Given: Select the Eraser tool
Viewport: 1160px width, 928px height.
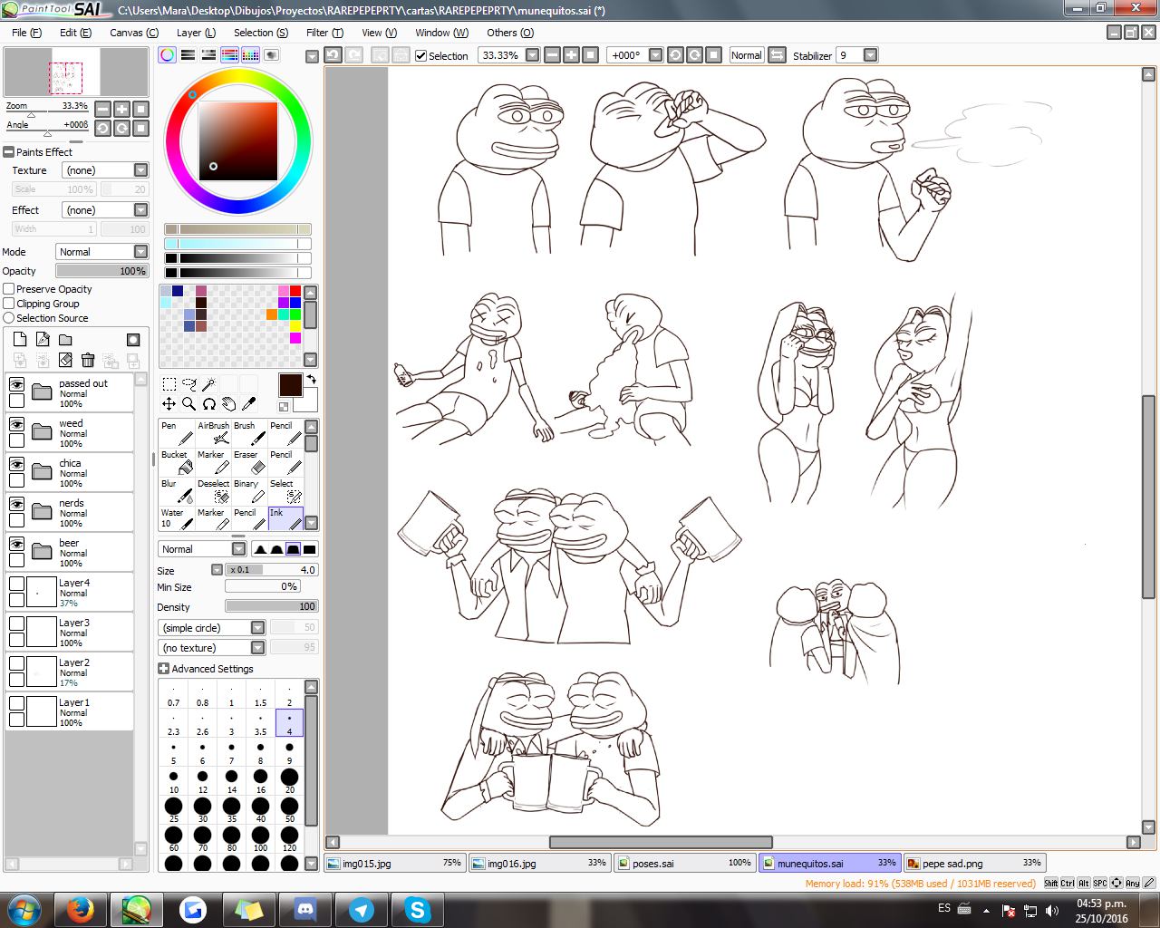Looking at the screenshot, I should click(249, 462).
